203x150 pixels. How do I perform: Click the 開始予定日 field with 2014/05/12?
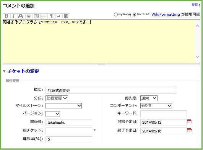pos(164,123)
